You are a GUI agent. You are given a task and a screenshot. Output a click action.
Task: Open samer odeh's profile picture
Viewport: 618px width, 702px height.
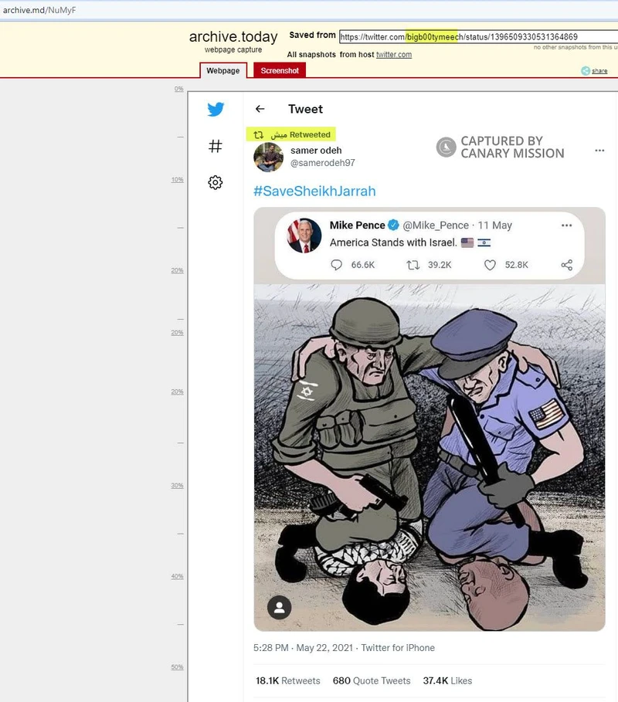pyautogui.click(x=268, y=157)
